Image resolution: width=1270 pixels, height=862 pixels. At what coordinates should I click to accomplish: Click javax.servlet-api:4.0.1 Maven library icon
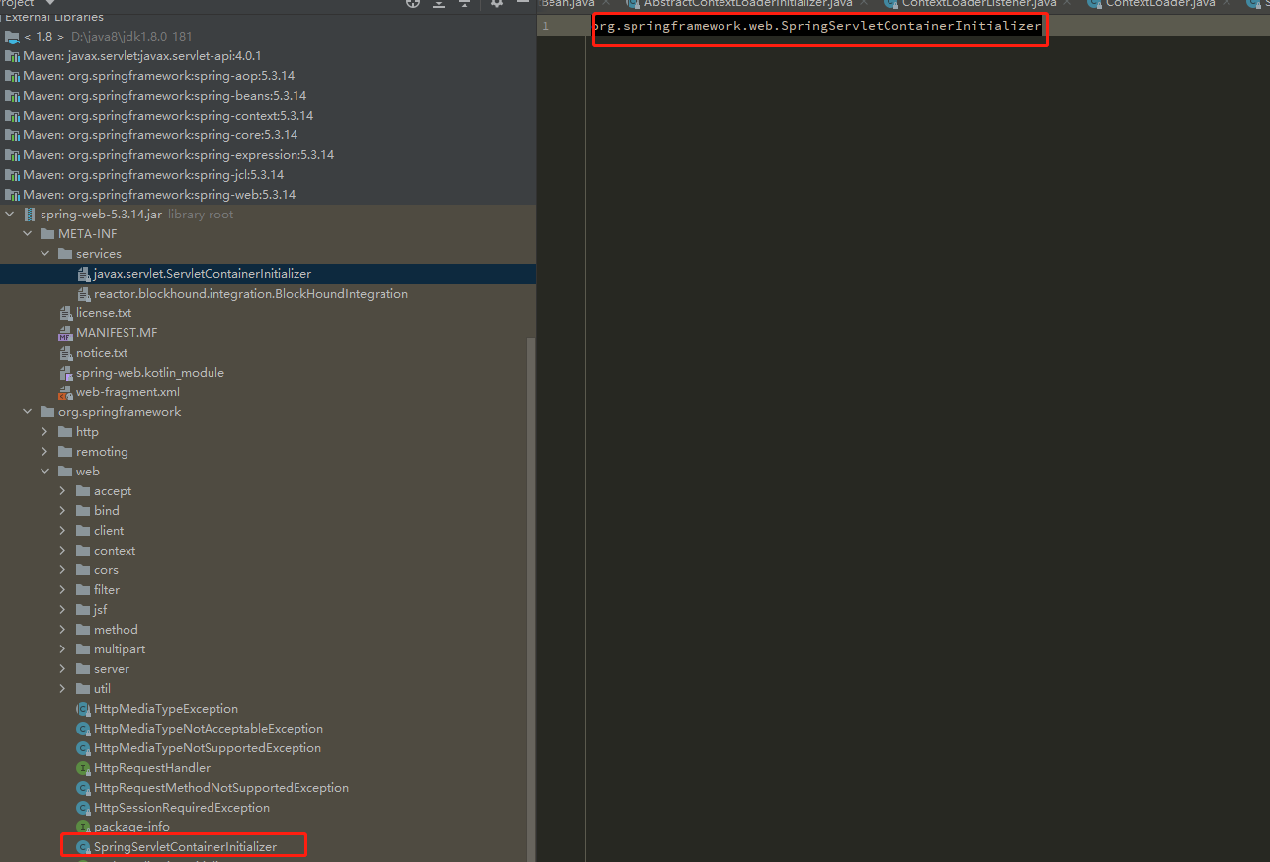tap(12, 56)
